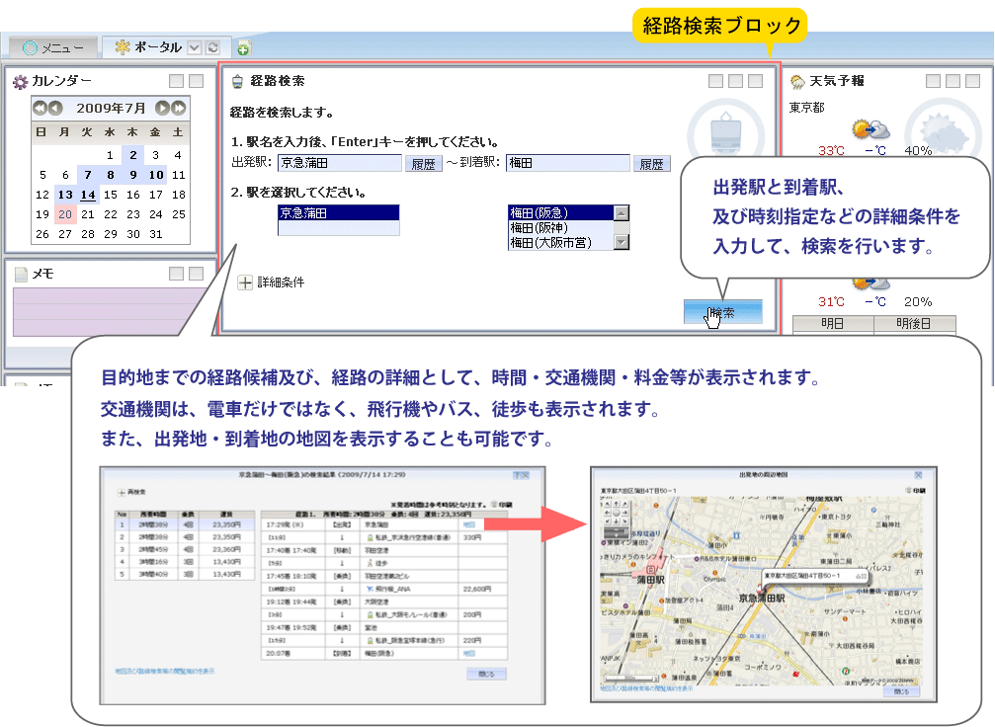The image size is (995, 727).
Task: Select route row 5 in results table
Action: (x=185, y=574)
